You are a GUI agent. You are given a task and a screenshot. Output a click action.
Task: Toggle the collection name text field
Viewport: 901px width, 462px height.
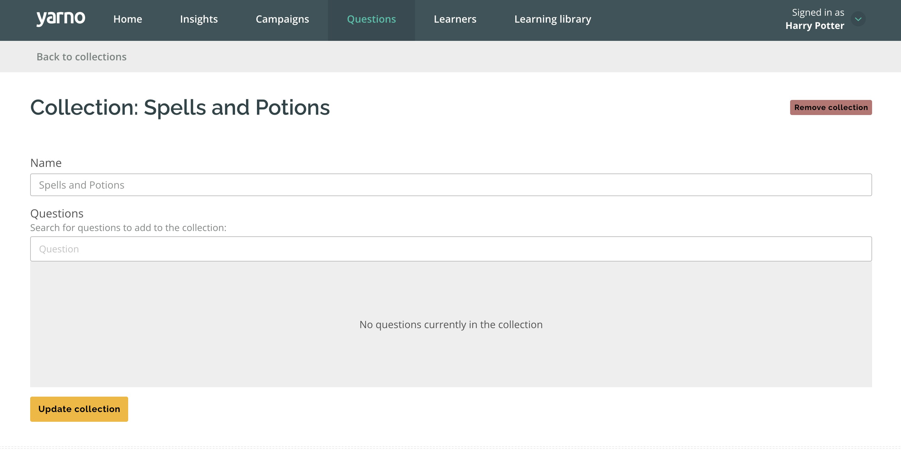(450, 184)
